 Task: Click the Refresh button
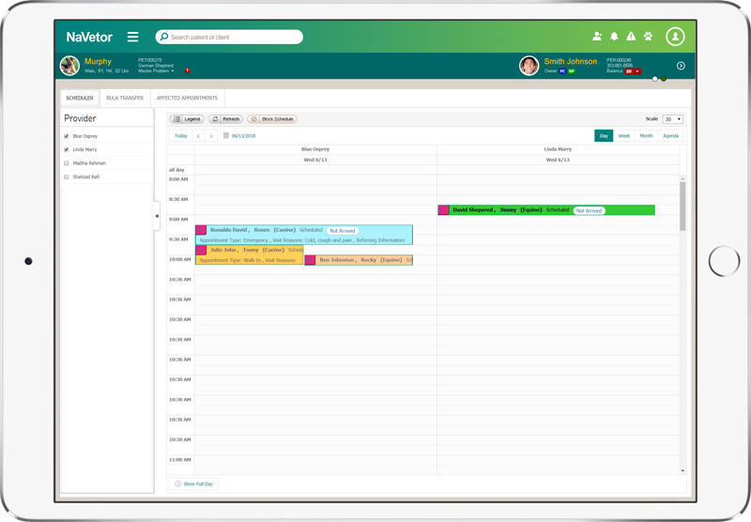(226, 119)
